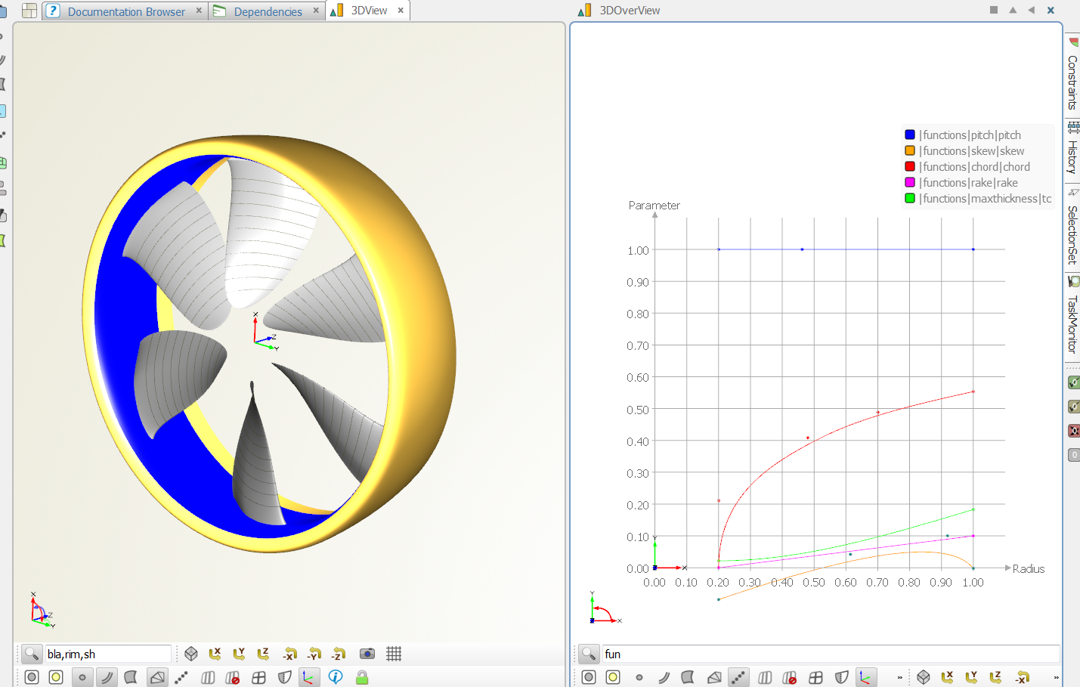Close the Dependencies tab

tap(316, 11)
